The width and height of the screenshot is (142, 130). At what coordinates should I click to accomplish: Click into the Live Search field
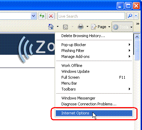pyautogui.click(x=91, y=16)
